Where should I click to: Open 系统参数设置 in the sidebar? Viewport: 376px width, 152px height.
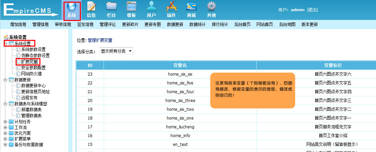point(33,50)
